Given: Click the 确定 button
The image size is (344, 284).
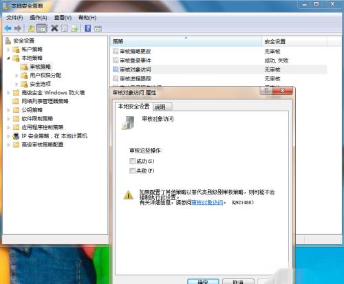Looking at the screenshot, I should coord(203,281).
